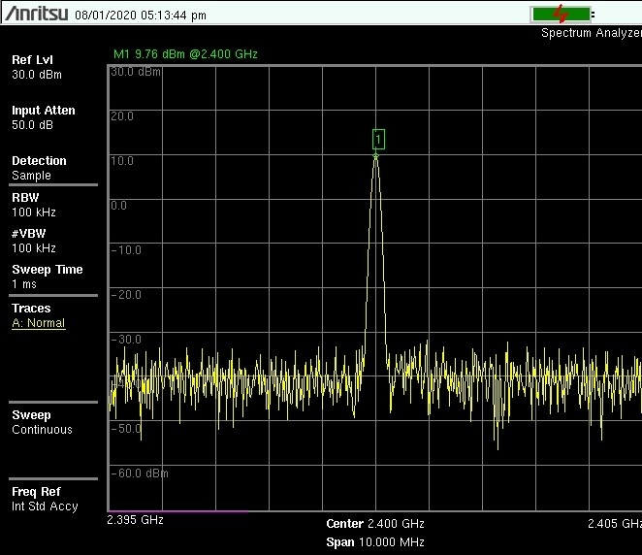Select marker 1 box on the trace
Viewport: 642px width, 555px height.
click(378, 139)
